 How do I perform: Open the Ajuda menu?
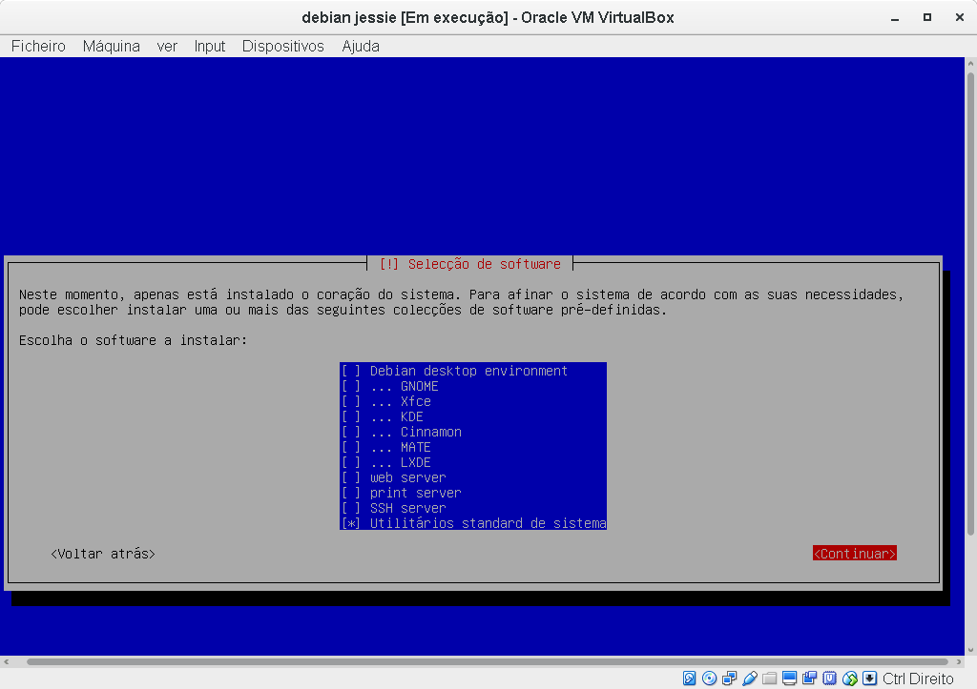click(x=360, y=46)
